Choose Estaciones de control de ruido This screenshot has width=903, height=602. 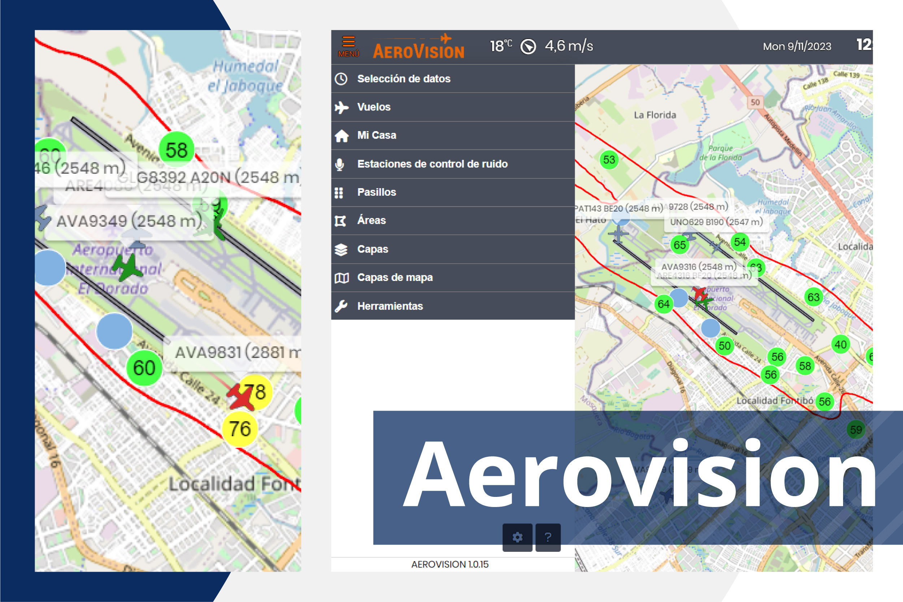point(453,164)
